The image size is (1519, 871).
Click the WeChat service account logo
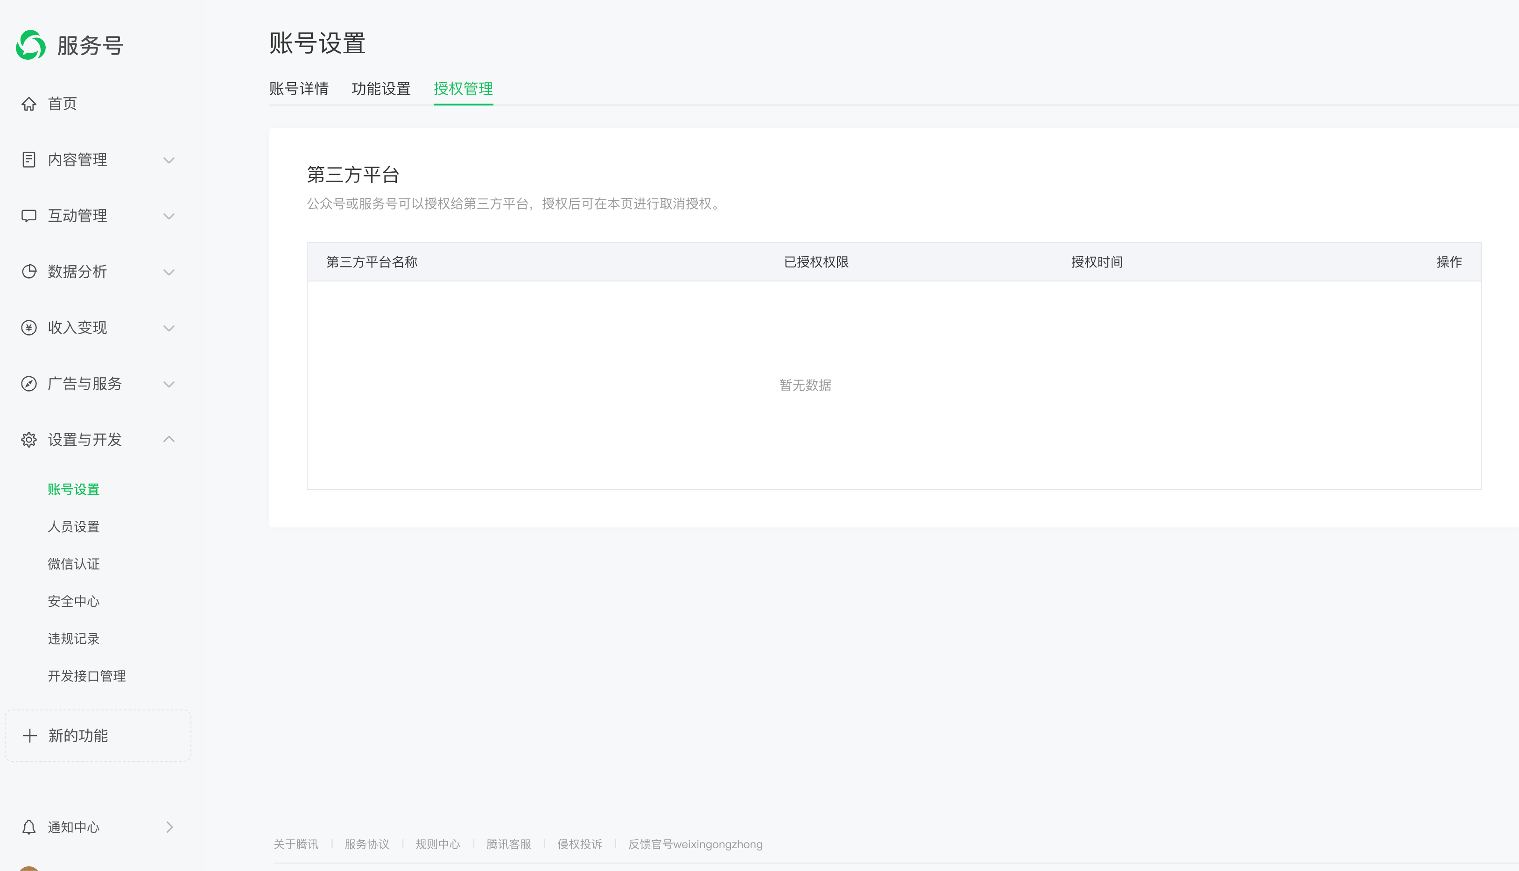click(x=30, y=45)
